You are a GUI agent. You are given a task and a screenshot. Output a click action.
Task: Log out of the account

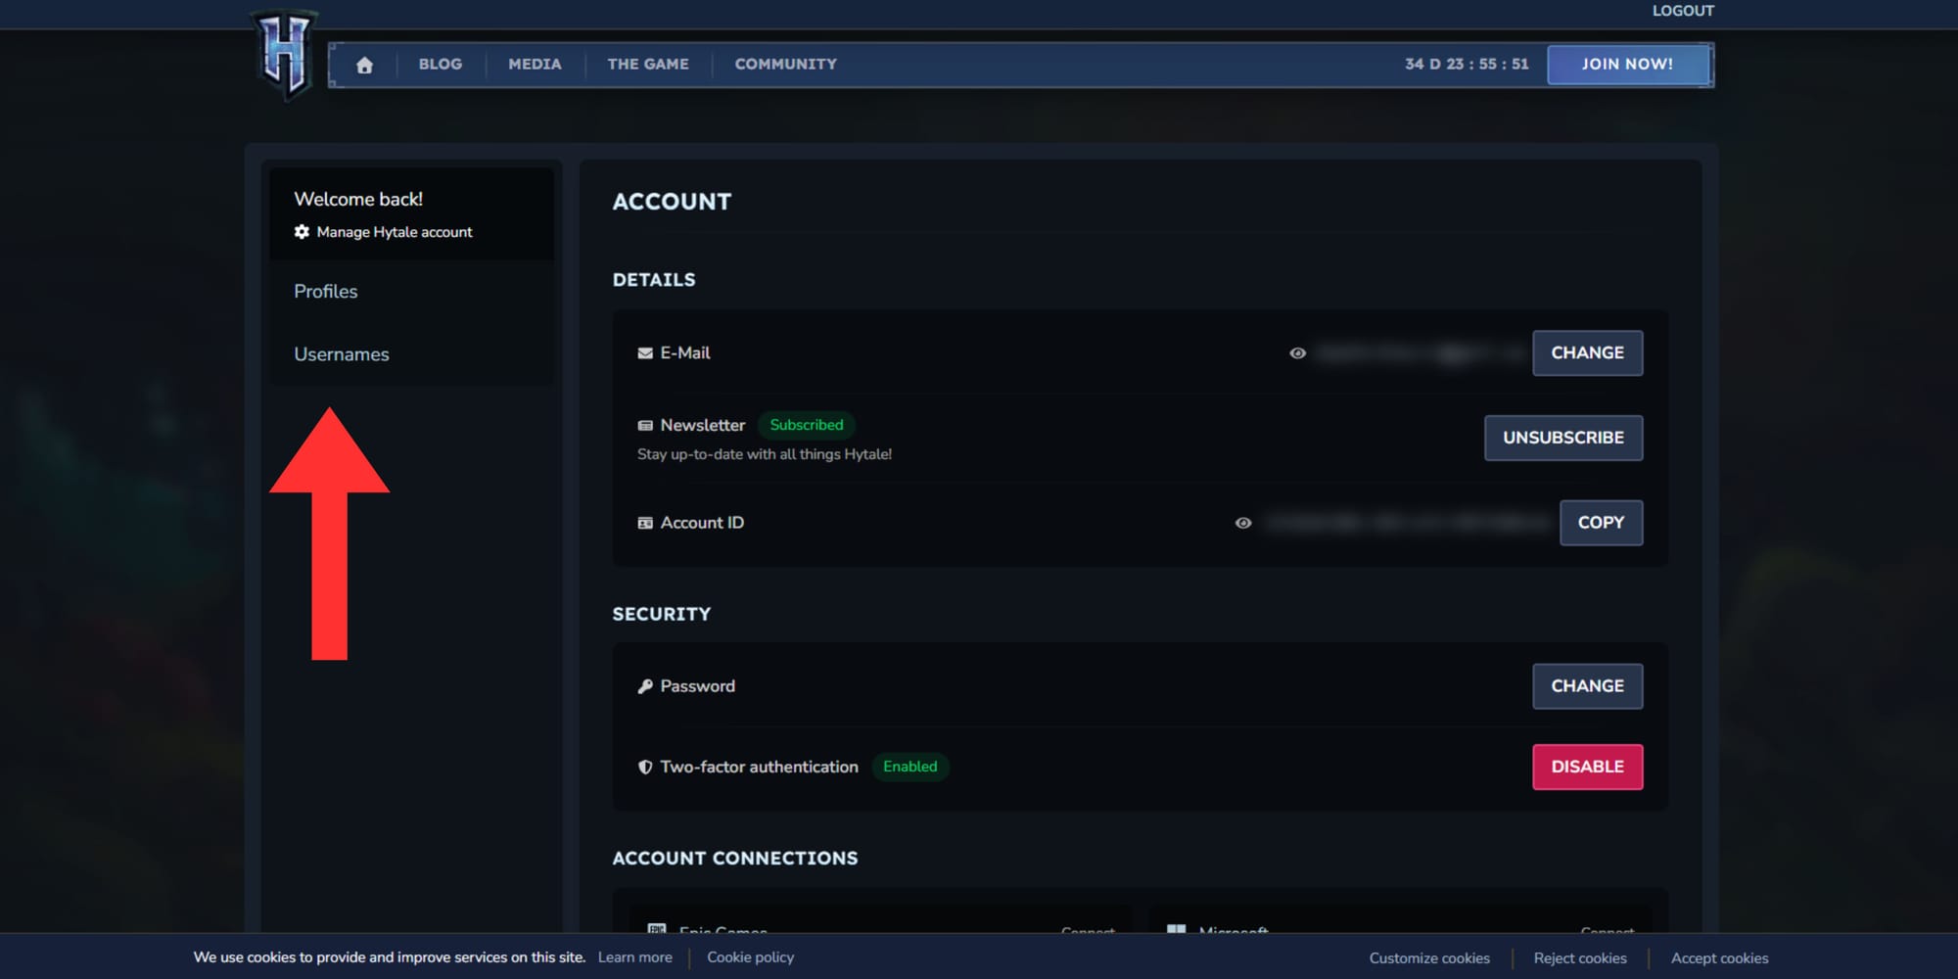click(x=1682, y=11)
